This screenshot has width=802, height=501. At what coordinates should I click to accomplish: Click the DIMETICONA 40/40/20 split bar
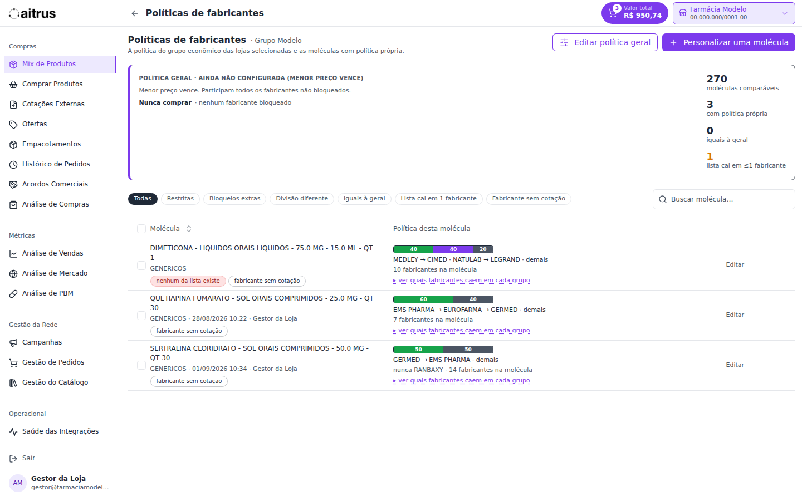[443, 249]
